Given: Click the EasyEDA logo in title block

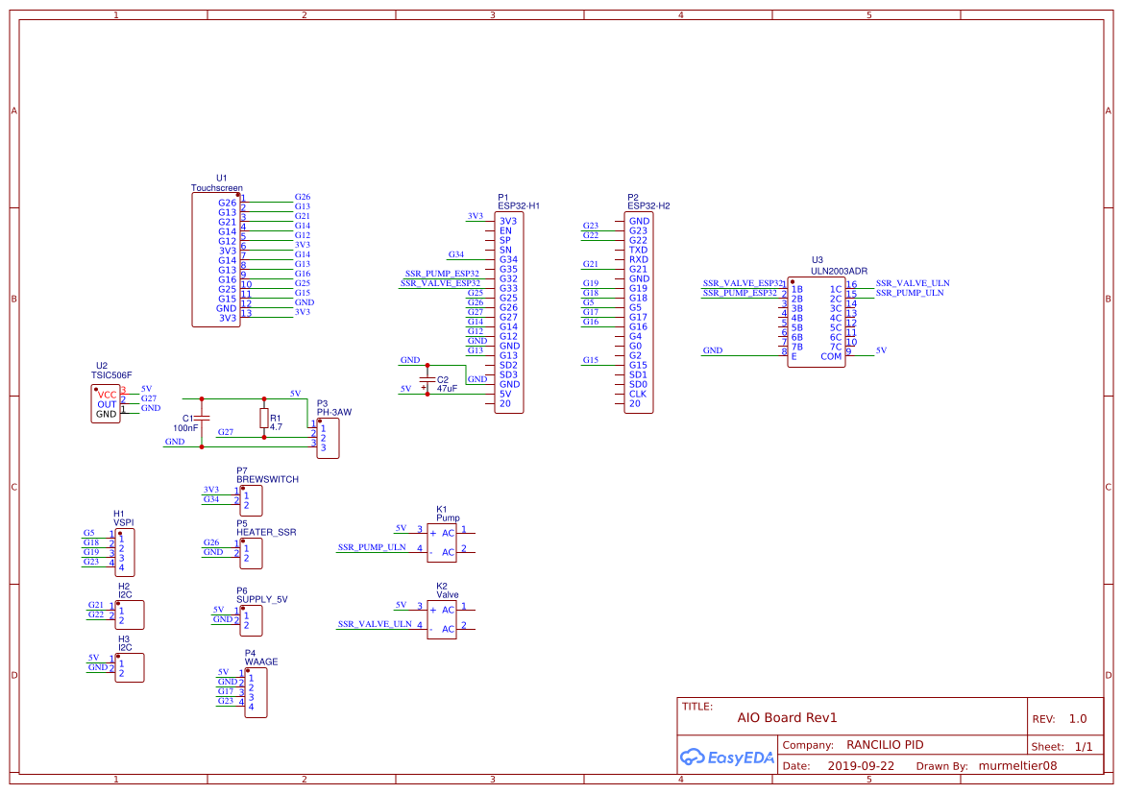Looking at the screenshot, I should coord(727,758).
